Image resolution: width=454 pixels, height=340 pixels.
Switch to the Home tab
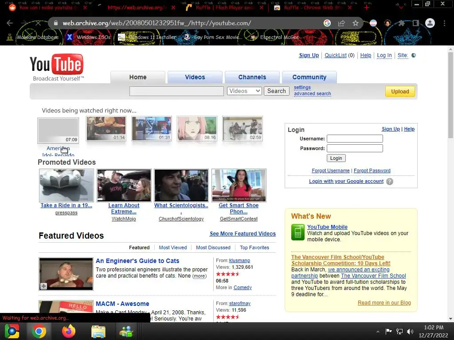click(138, 77)
